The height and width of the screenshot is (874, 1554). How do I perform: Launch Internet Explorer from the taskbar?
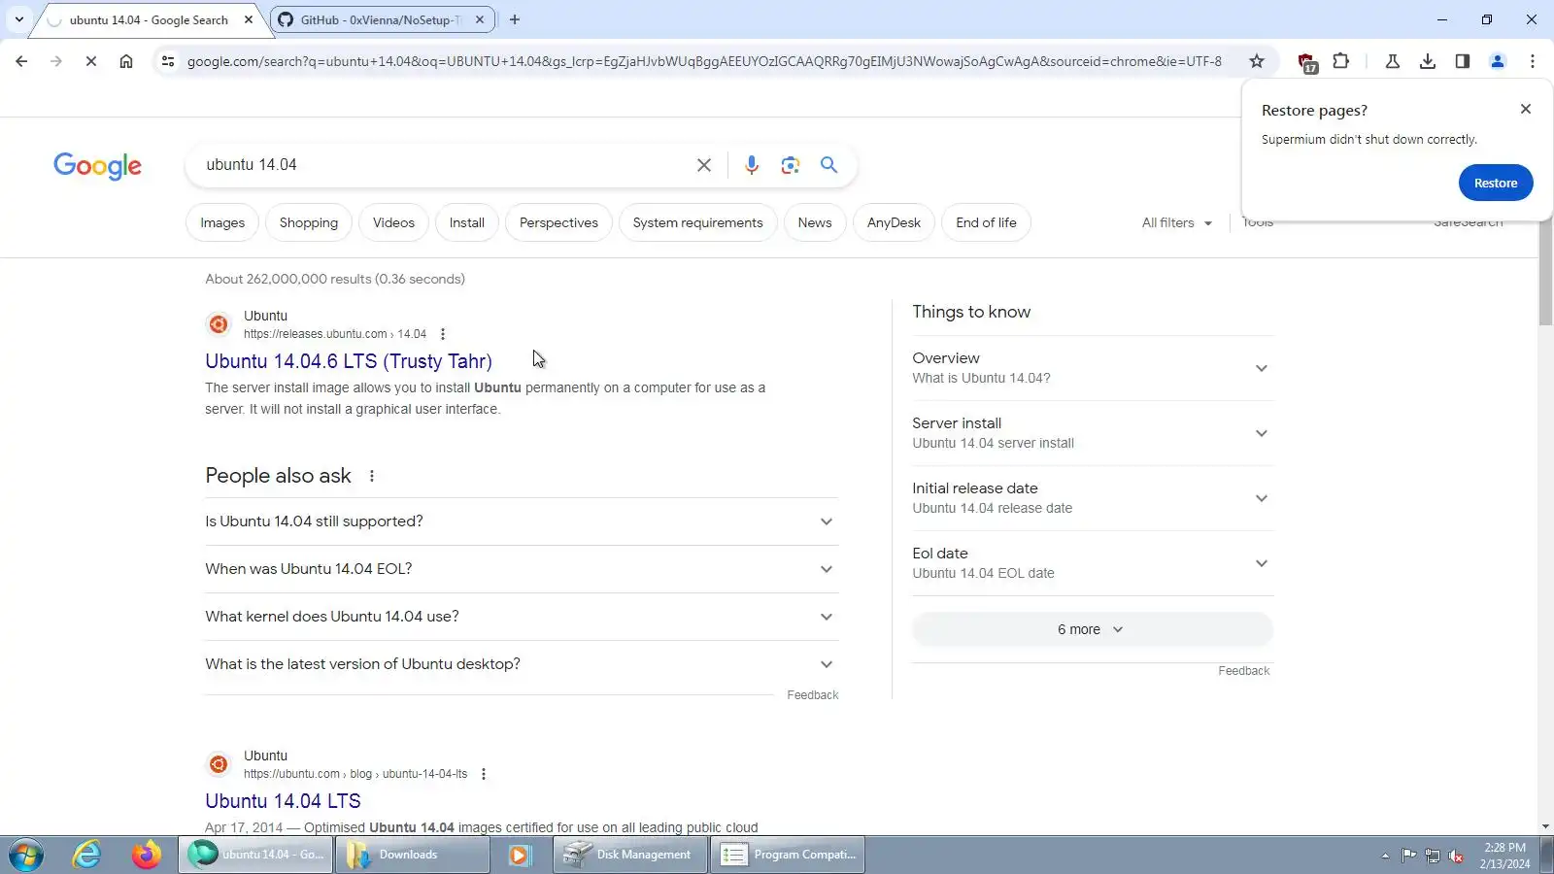click(87, 855)
